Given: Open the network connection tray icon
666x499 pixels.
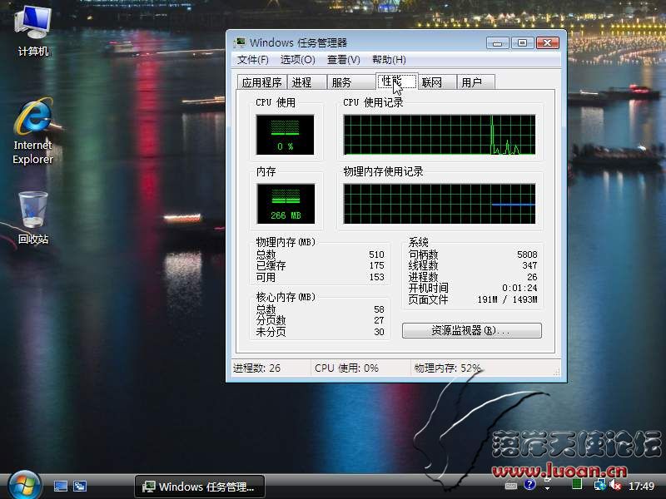Looking at the screenshot, I should pyautogui.click(x=599, y=485).
